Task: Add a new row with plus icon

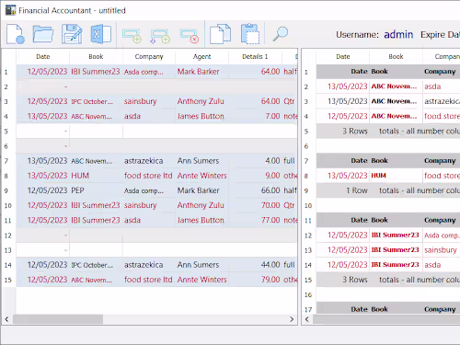Action: coord(132,36)
